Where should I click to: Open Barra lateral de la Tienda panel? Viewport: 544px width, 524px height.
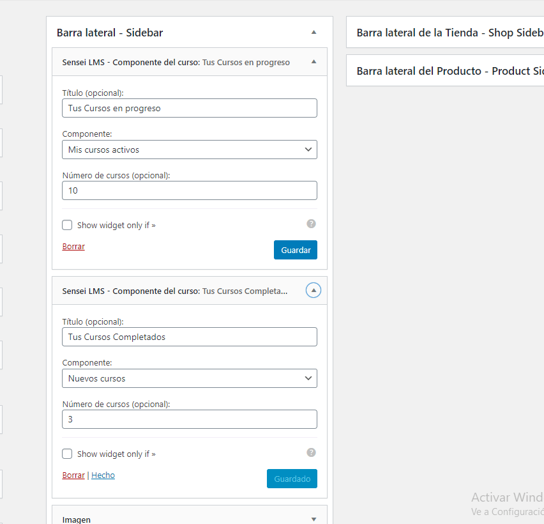point(445,33)
